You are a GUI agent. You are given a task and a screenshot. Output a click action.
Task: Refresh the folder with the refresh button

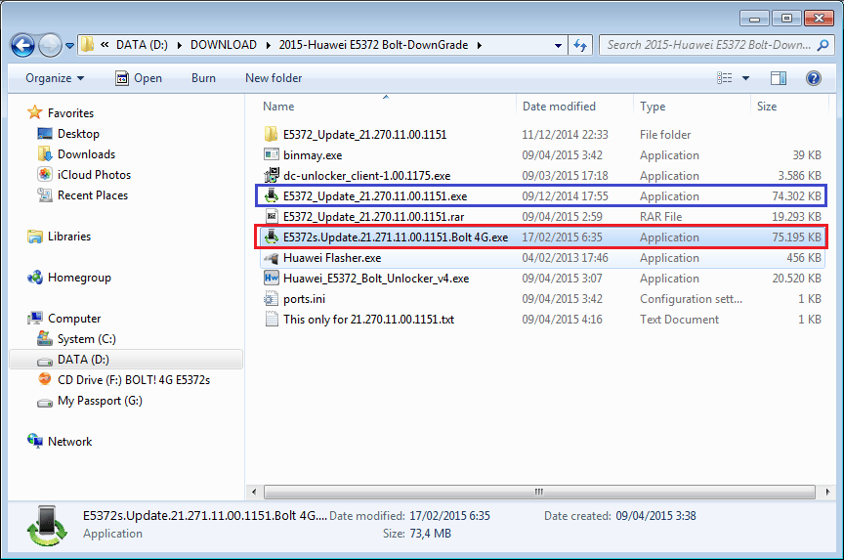(580, 45)
